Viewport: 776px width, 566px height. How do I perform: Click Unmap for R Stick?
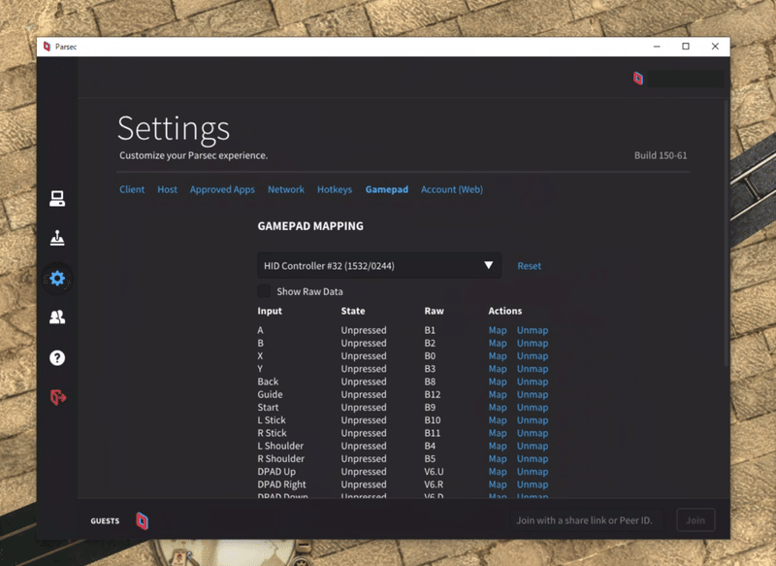[x=533, y=433]
